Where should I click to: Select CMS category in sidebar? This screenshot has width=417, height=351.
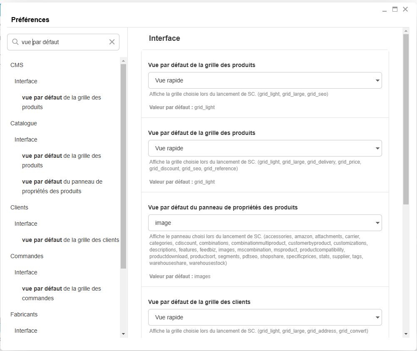pyautogui.click(x=17, y=65)
